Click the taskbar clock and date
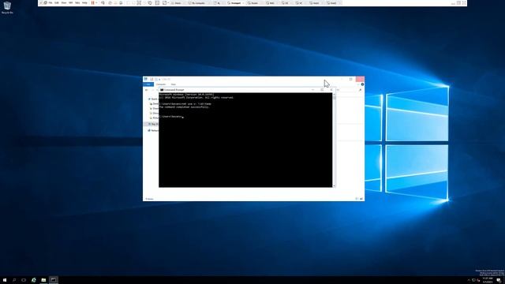The width and height of the screenshot is (505, 284). 488,280
